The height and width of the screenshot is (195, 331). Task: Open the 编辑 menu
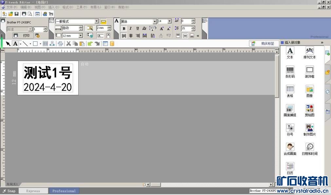coord(26,7)
